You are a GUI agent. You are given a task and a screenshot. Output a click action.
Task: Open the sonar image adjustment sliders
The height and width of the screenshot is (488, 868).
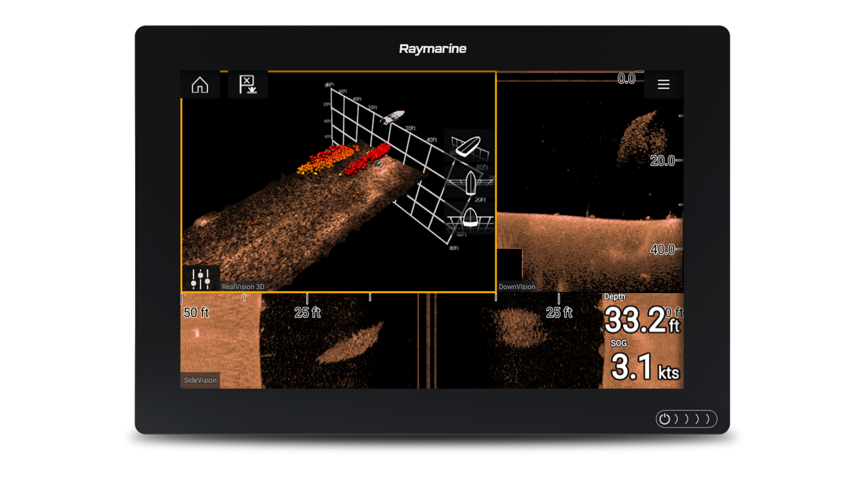[x=200, y=279]
